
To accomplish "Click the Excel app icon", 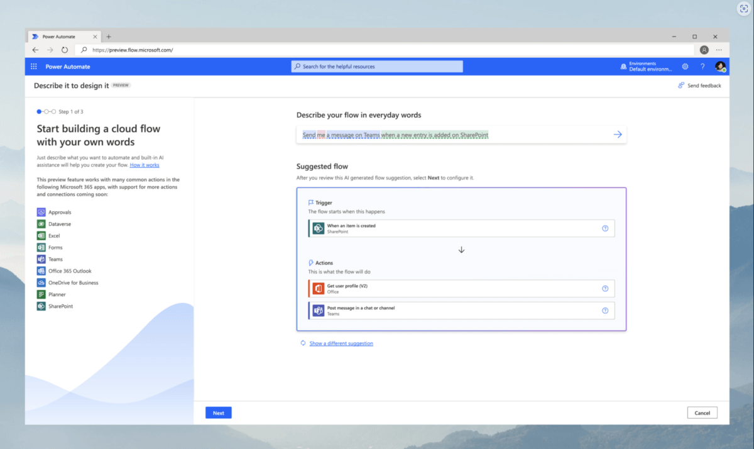I will coord(41,236).
